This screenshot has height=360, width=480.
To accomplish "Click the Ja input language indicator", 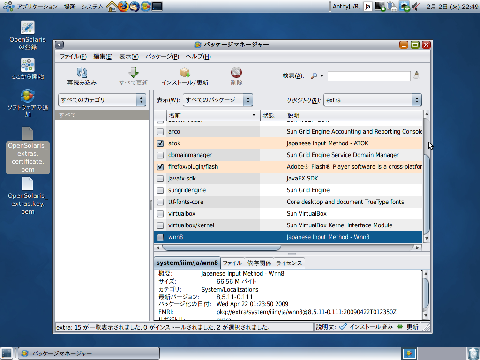I will tap(368, 7).
